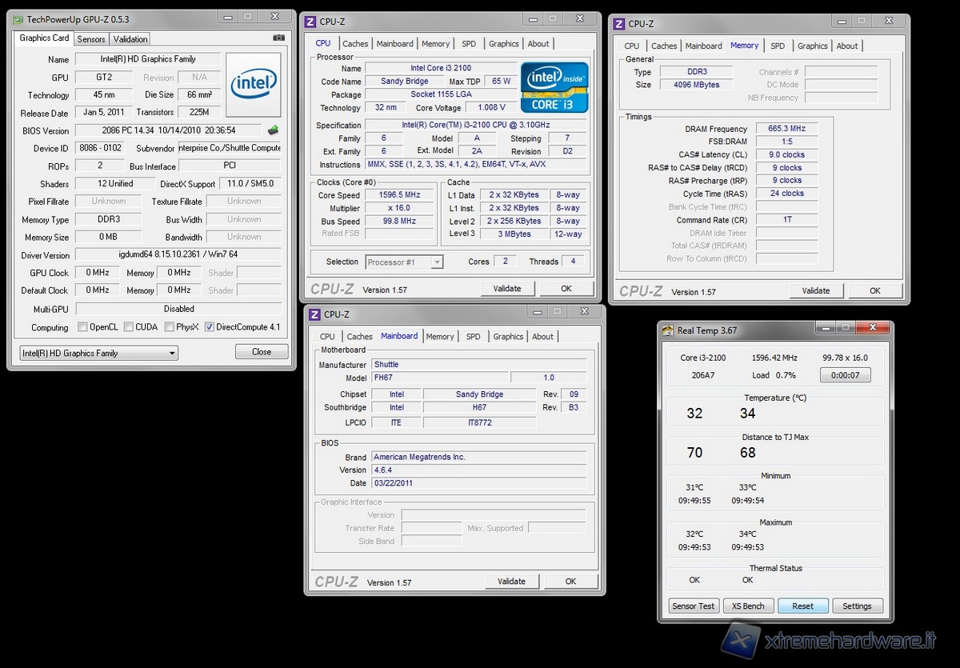Expand the Processor #1 selection dropdown
This screenshot has height=668, width=960.
tap(404, 262)
